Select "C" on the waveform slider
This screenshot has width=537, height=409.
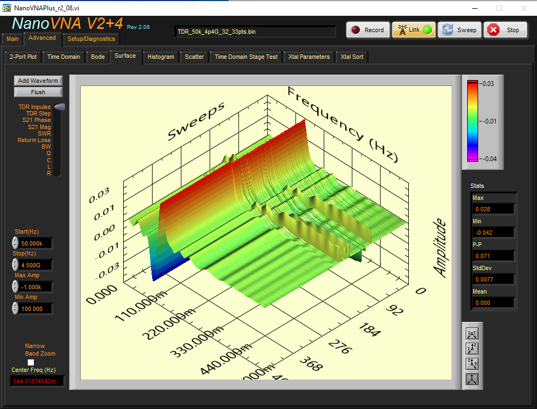(x=49, y=160)
